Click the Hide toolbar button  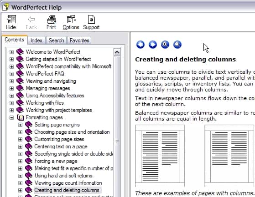coord(11,22)
